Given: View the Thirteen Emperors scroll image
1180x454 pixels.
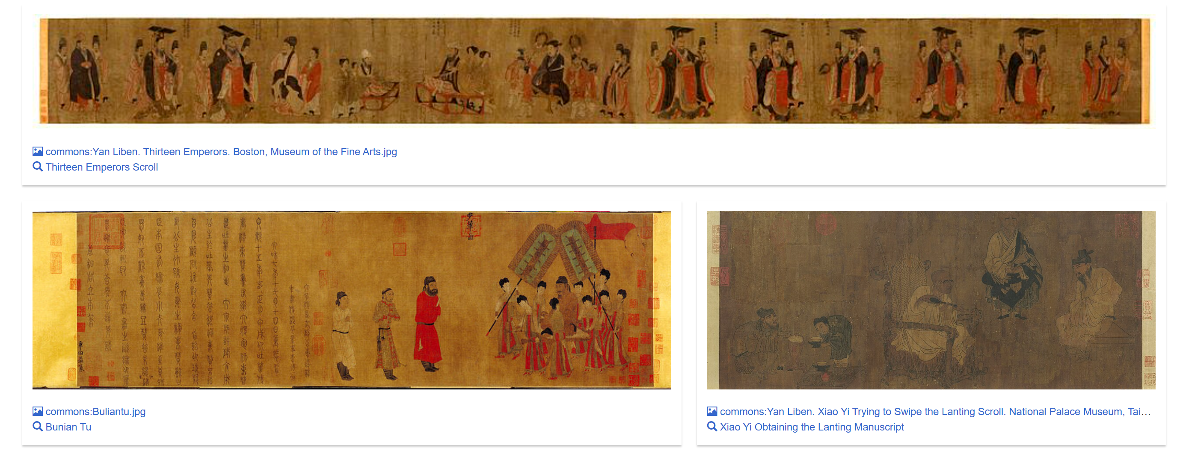Looking at the screenshot, I should (595, 71).
